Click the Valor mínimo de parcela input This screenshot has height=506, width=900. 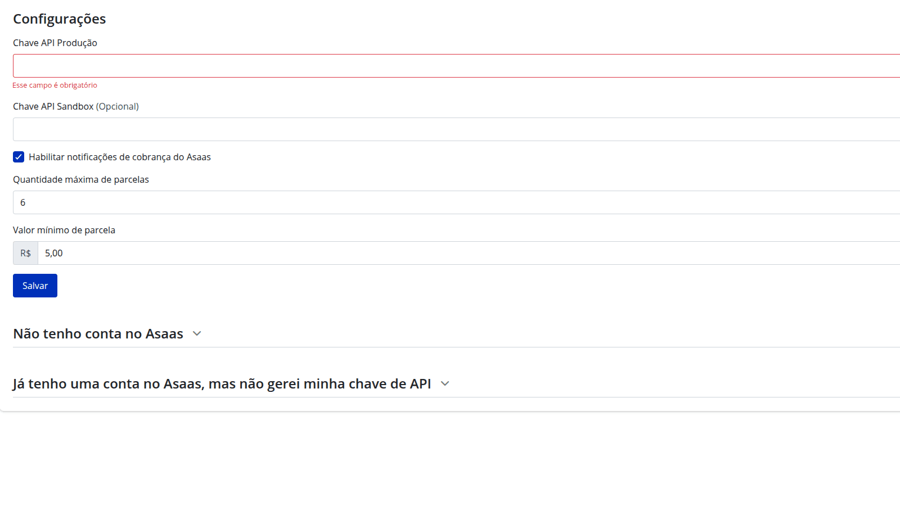[x=467, y=253]
